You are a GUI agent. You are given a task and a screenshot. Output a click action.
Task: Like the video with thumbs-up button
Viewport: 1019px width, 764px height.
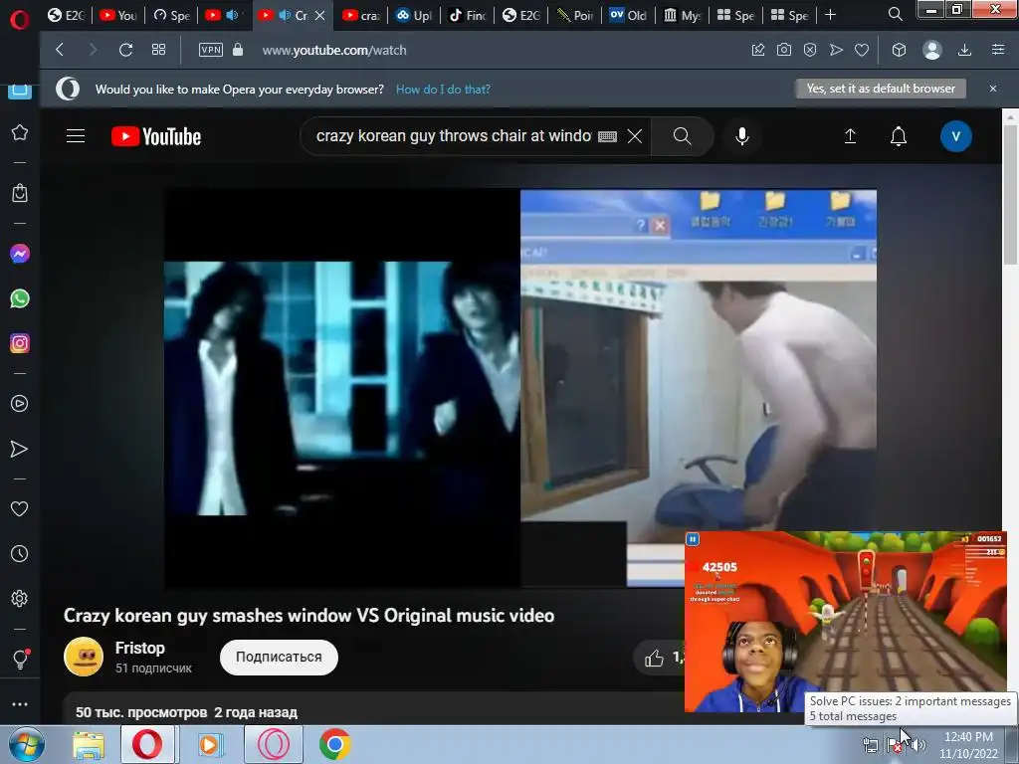(x=654, y=659)
